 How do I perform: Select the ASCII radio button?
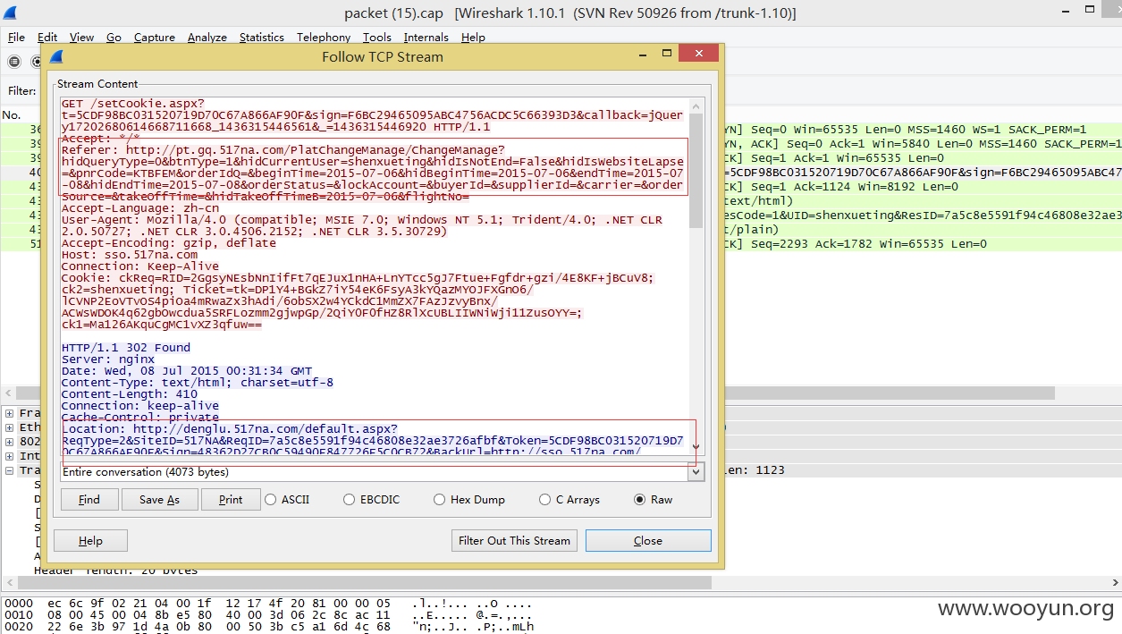(270, 500)
